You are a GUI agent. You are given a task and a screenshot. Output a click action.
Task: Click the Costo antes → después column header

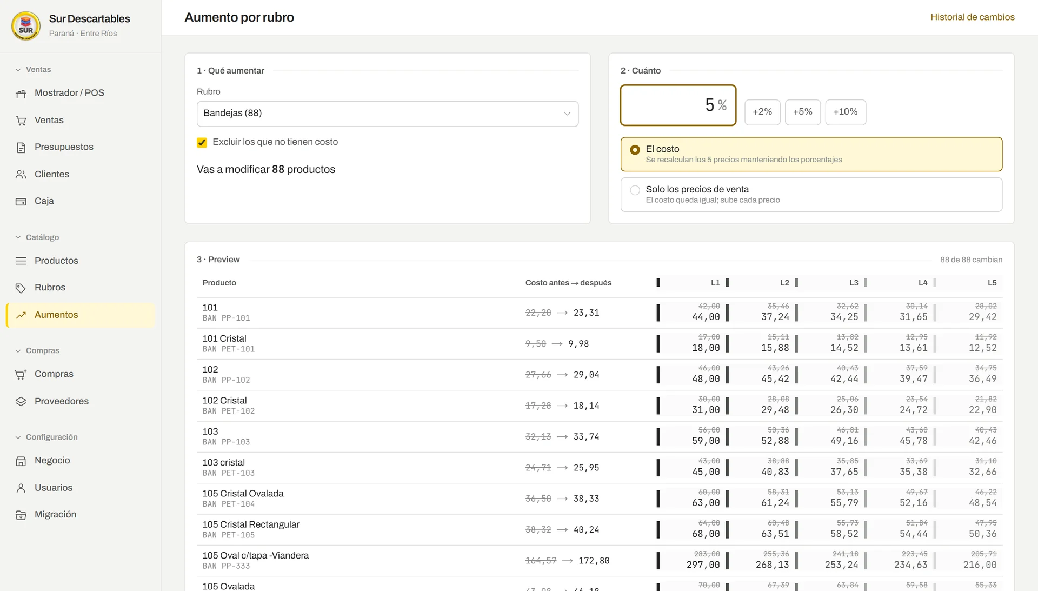pos(568,283)
